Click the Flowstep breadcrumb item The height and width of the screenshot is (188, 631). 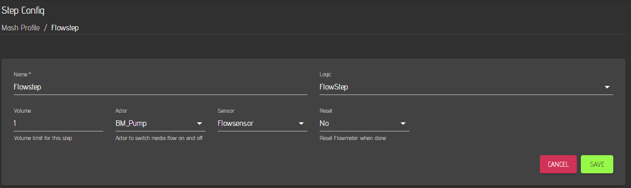[x=65, y=27]
